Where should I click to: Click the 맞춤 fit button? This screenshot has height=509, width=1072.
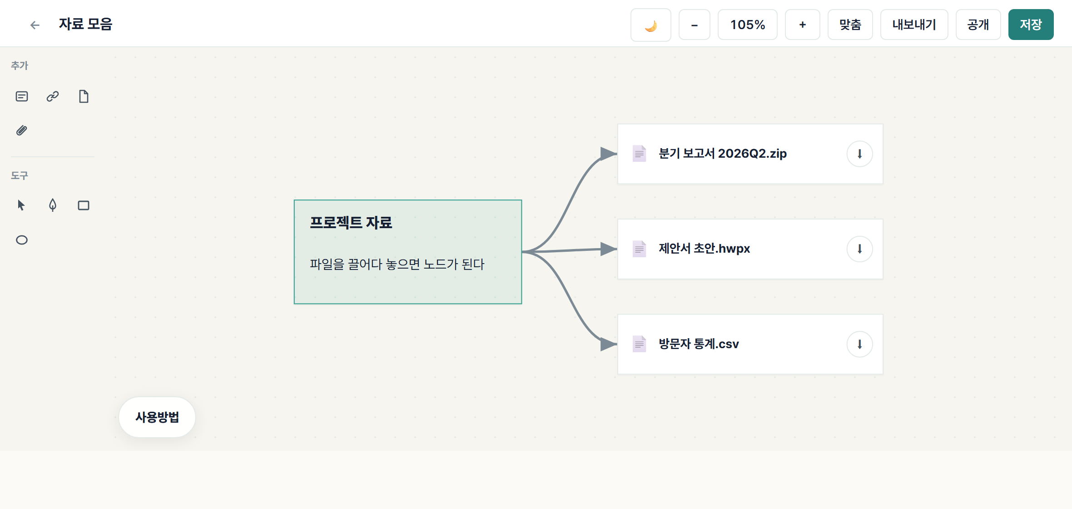[850, 25]
